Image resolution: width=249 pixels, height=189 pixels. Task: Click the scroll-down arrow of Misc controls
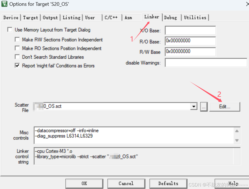click(236, 140)
